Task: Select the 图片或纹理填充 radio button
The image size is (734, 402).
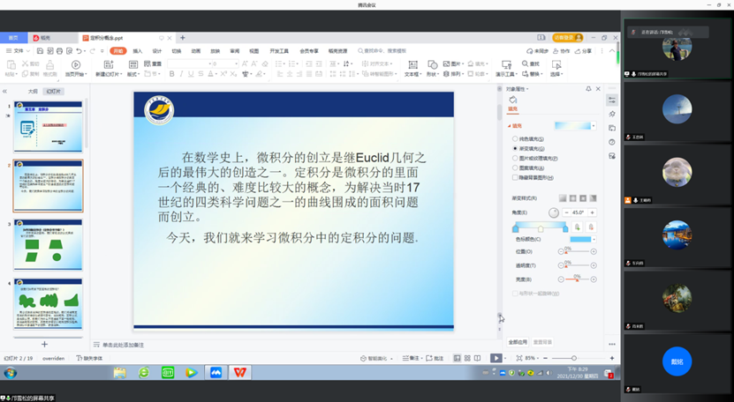Action: (515, 158)
